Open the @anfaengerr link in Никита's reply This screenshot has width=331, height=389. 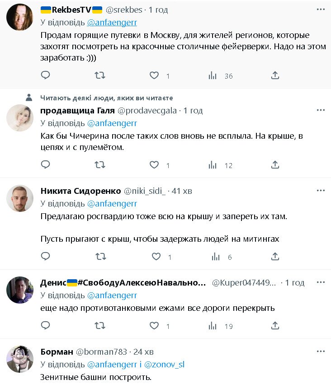click(x=112, y=203)
